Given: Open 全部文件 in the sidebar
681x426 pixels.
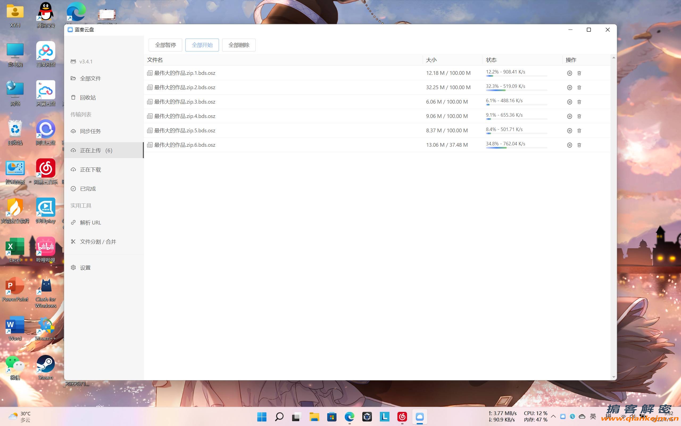Looking at the screenshot, I should coord(103,78).
